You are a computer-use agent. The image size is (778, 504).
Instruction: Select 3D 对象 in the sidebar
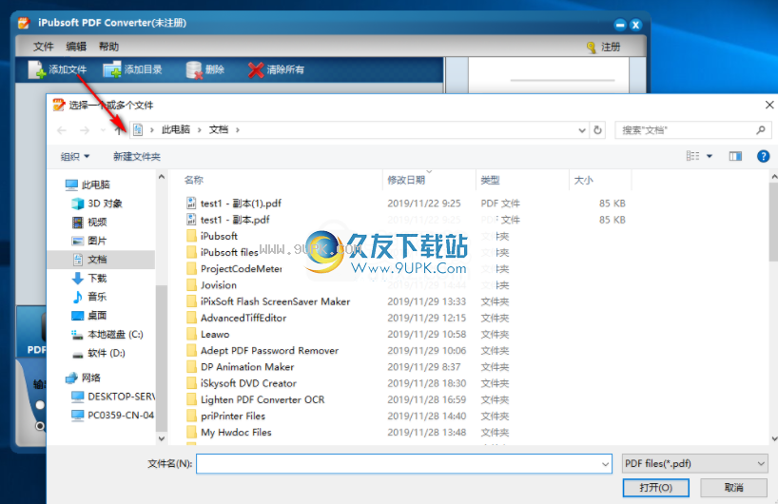click(x=97, y=204)
